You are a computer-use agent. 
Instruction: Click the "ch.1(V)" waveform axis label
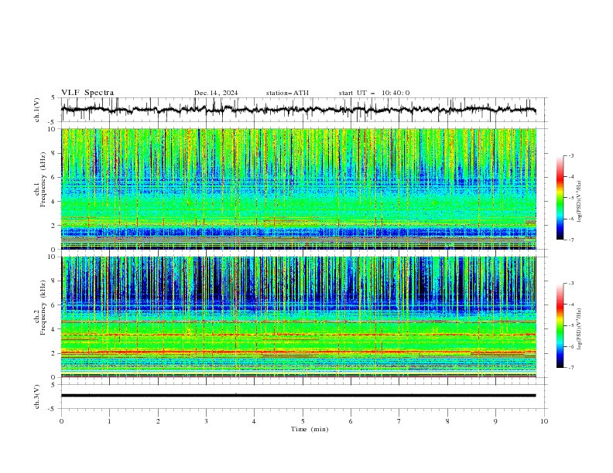tap(37, 110)
